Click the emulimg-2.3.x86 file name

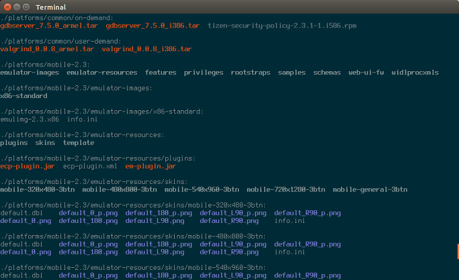30,120
